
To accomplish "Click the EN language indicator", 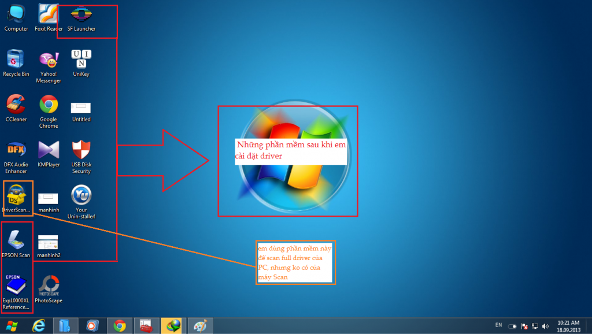I will pos(498,325).
